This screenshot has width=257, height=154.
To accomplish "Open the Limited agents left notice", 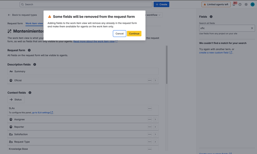I will click(216, 4).
